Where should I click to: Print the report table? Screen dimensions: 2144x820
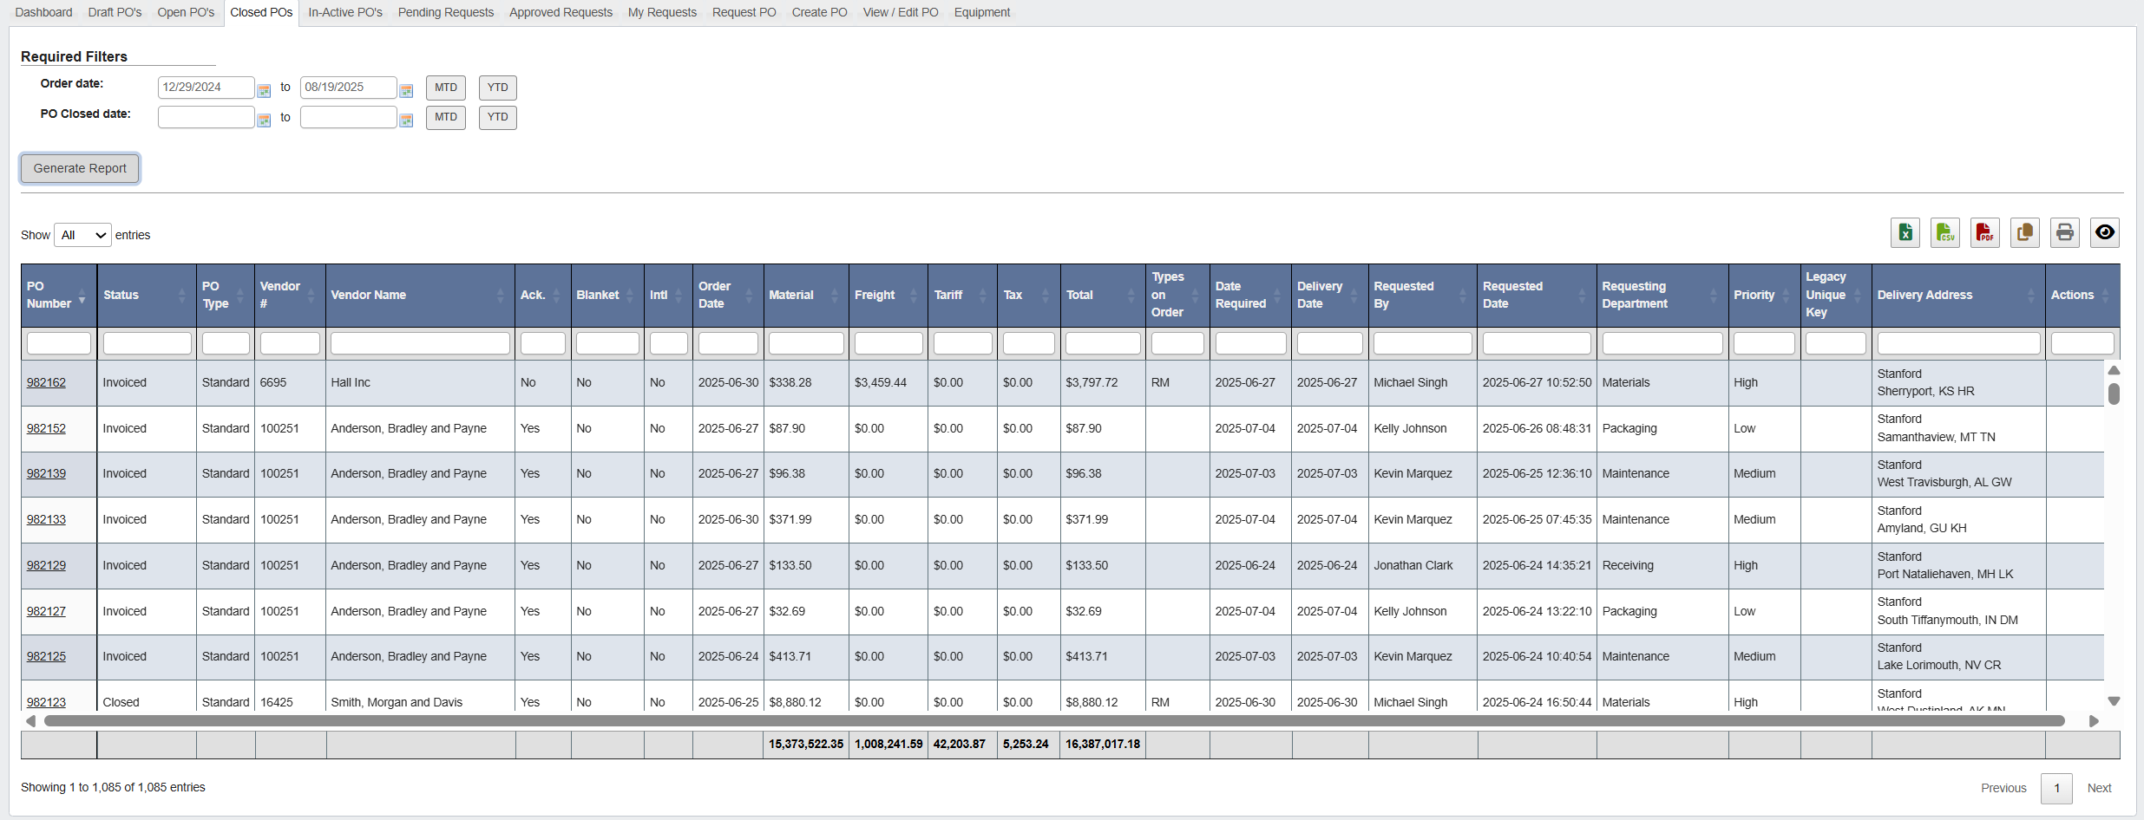pos(2065,232)
